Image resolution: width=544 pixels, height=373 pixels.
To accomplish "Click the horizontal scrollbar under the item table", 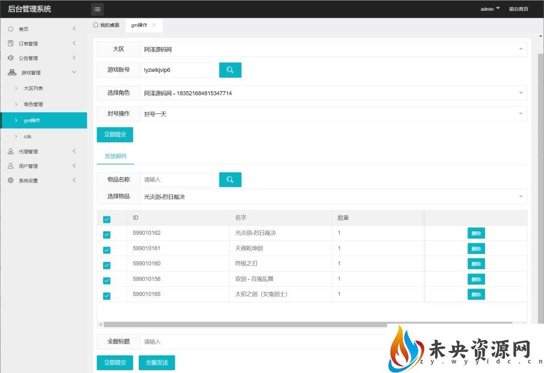I will [244, 324].
